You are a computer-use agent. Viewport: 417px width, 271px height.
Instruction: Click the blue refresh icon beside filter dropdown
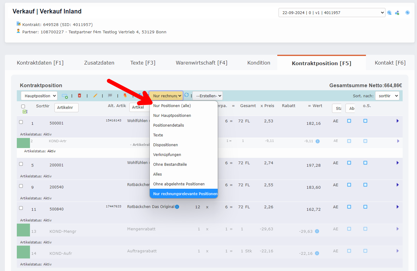pos(186,95)
